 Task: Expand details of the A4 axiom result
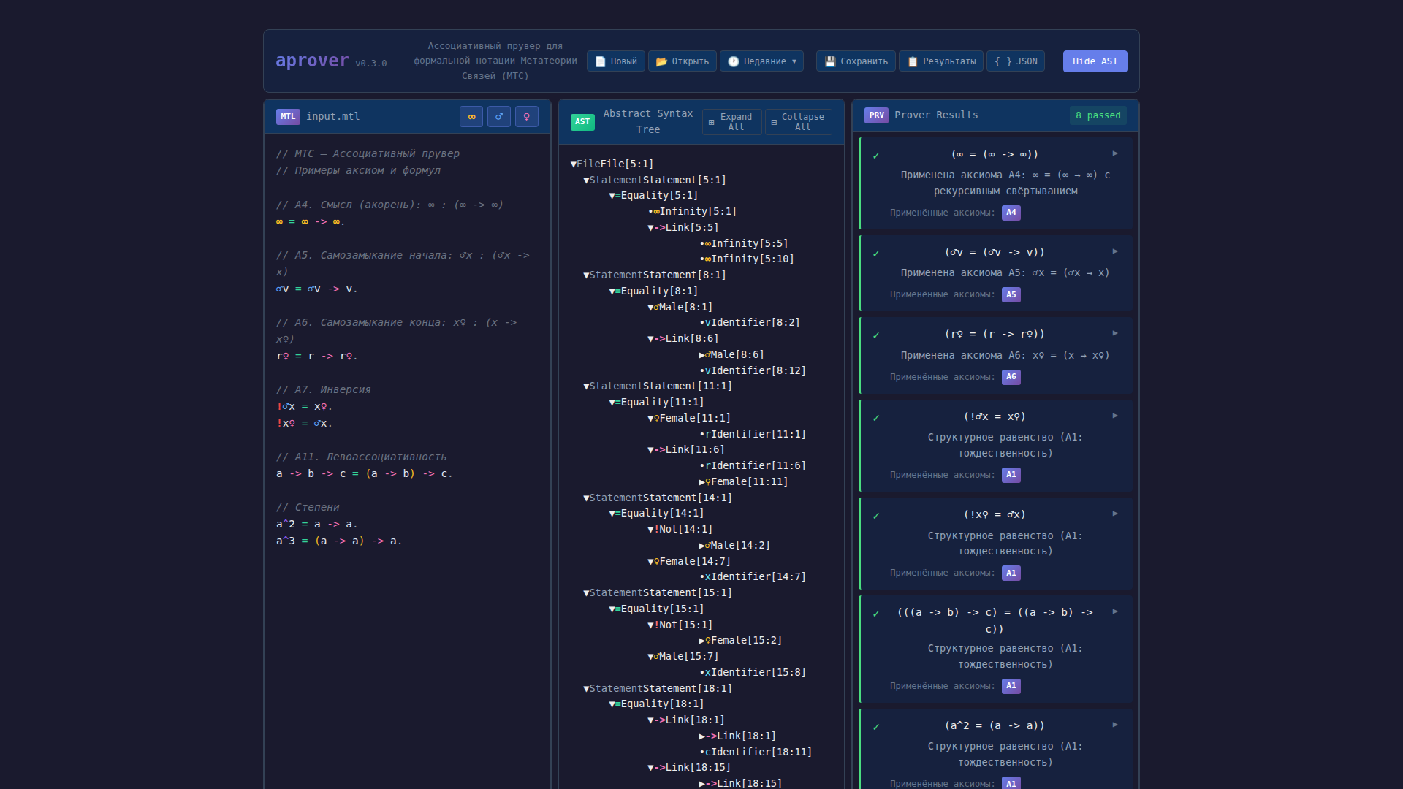coord(1115,153)
